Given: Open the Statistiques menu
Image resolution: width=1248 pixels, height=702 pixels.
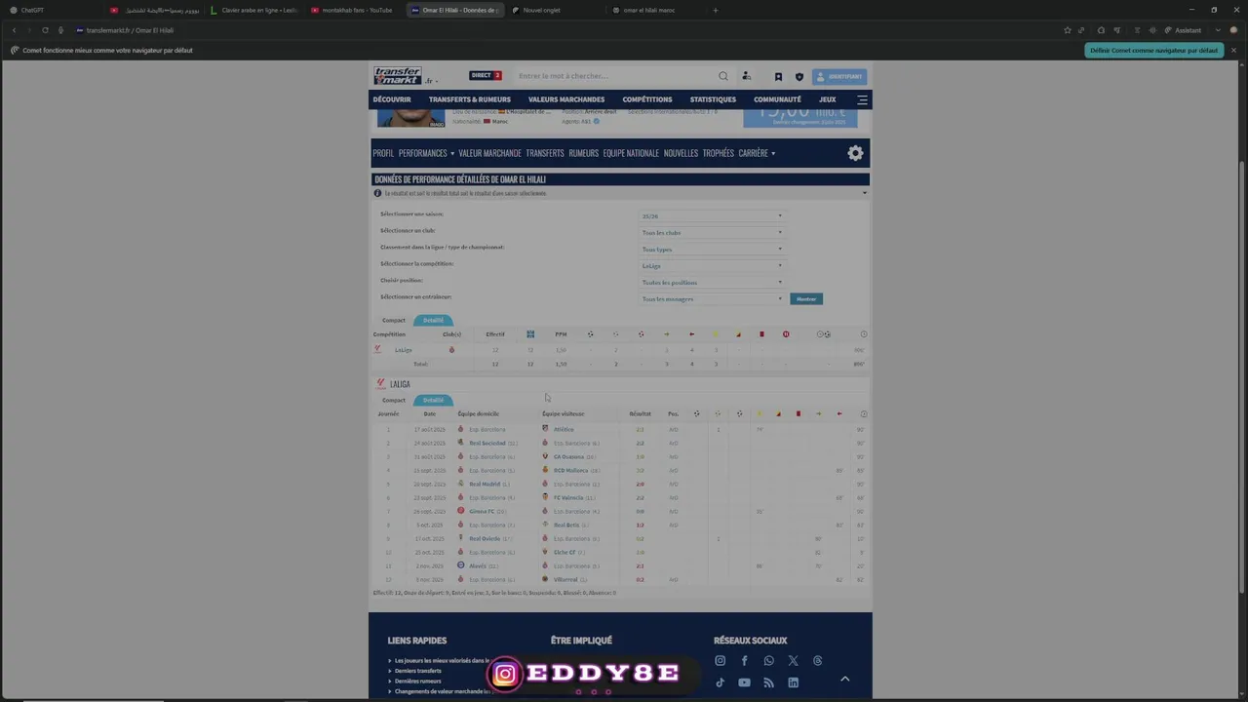Looking at the screenshot, I should (x=713, y=99).
